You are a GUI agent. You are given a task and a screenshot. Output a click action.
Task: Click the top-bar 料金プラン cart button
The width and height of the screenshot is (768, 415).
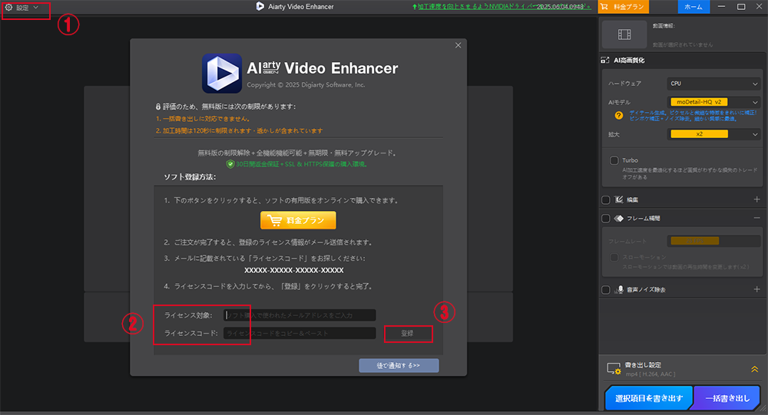click(624, 7)
